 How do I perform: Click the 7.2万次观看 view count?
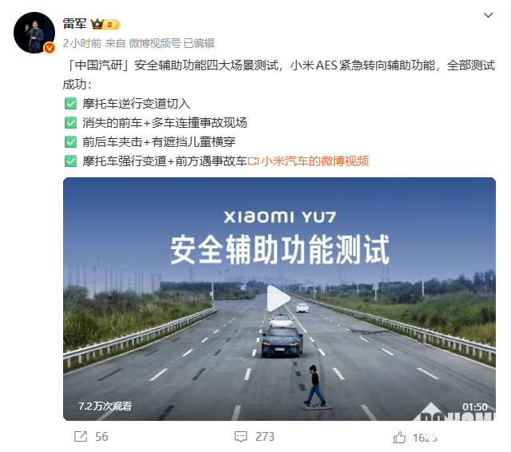pyautogui.click(x=105, y=406)
